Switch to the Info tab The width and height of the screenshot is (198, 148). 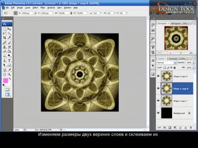coord(185,23)
